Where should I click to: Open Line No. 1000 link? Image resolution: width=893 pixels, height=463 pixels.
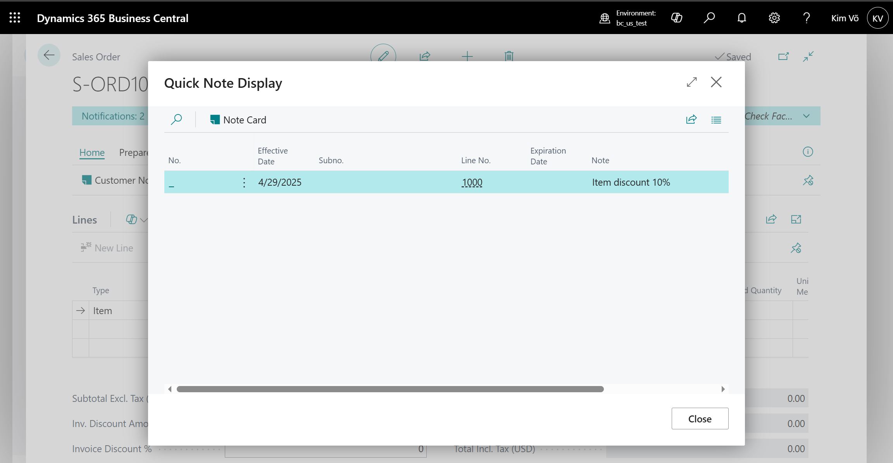472,183
